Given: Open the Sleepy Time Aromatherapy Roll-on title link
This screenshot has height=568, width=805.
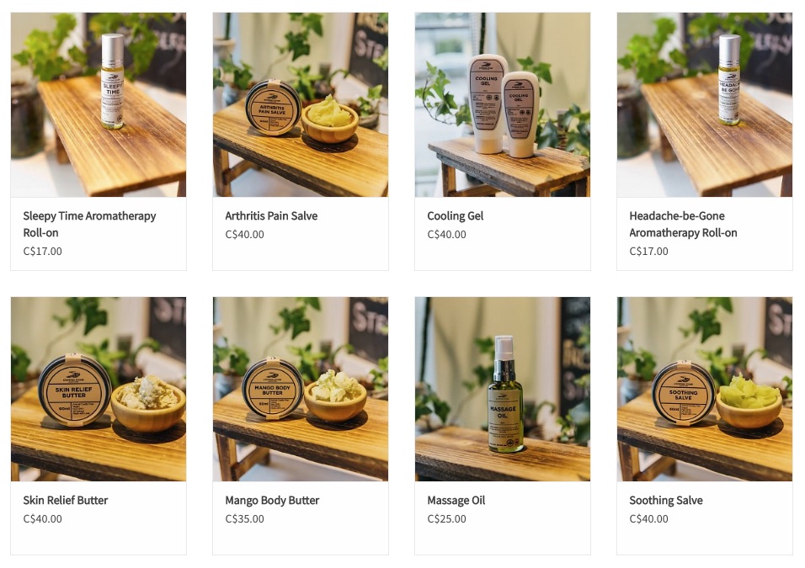Looking at the screenshot, I should pos(89,224).
